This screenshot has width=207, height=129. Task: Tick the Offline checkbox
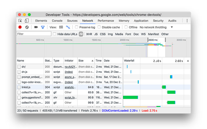click(126, 27)
